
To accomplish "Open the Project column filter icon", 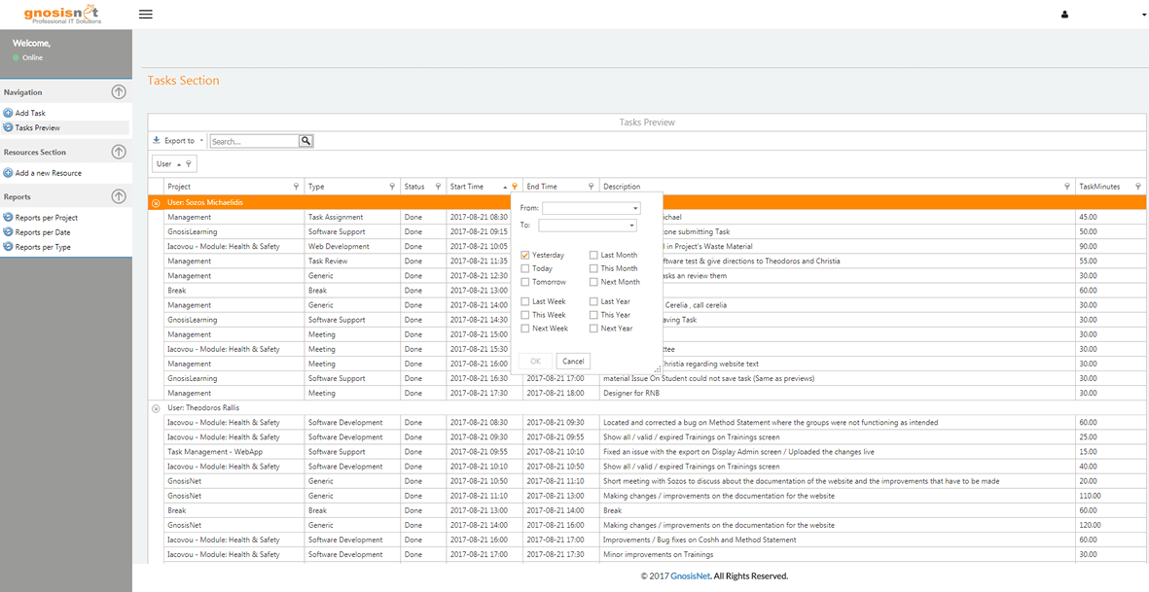I will 296,187.
